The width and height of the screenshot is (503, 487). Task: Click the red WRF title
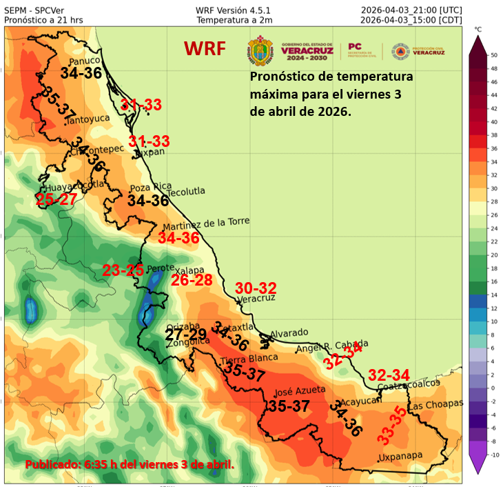pyautogui.click(x=204, y=49)
